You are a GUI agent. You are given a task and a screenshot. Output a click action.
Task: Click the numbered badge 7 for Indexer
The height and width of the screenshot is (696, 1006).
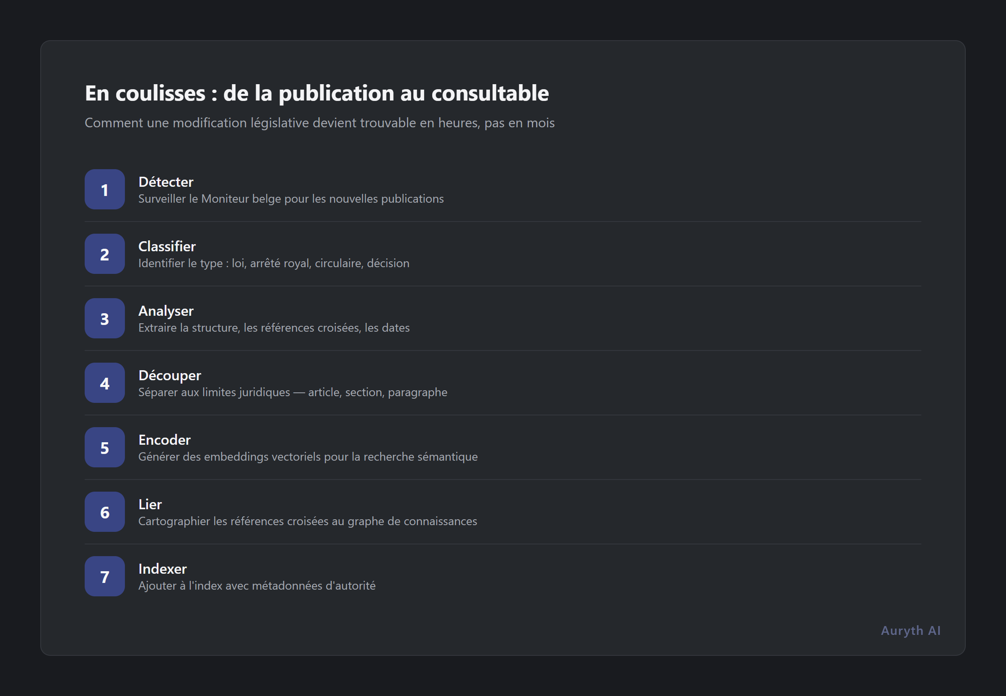point(104,577)
